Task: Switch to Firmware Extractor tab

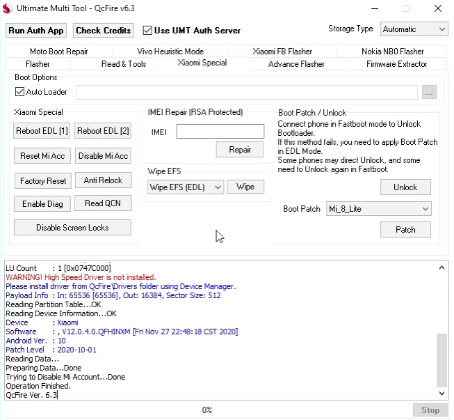Action: 397,64
